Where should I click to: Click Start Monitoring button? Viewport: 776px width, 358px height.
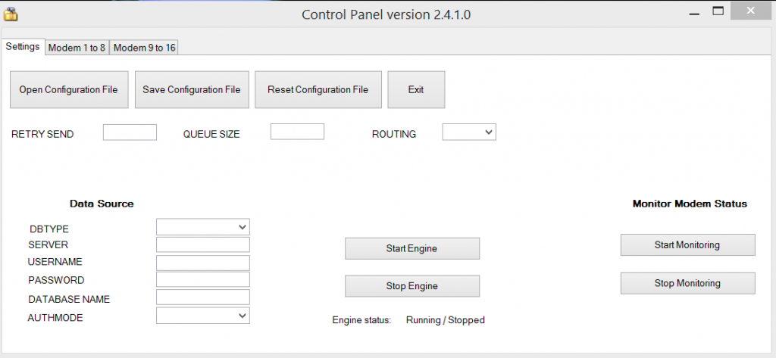tap(687, 245)
